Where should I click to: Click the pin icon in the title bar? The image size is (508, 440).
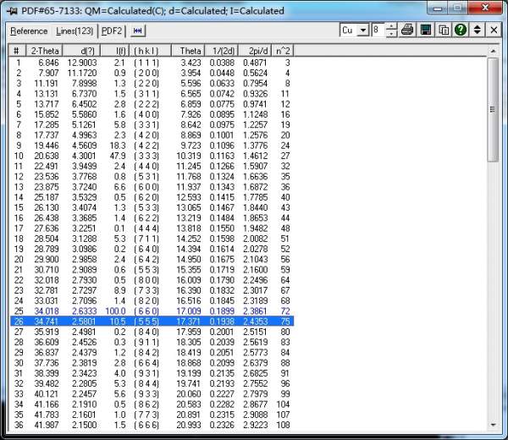point(12,11)
